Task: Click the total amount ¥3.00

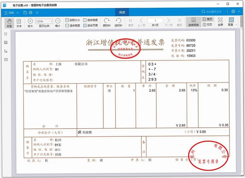Action: tap(201, 132)
